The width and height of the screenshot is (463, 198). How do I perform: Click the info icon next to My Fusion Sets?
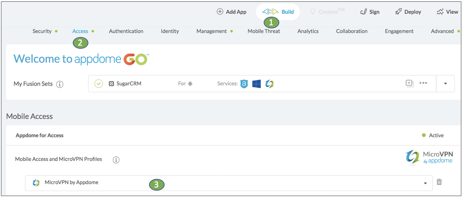coord(60,84)
